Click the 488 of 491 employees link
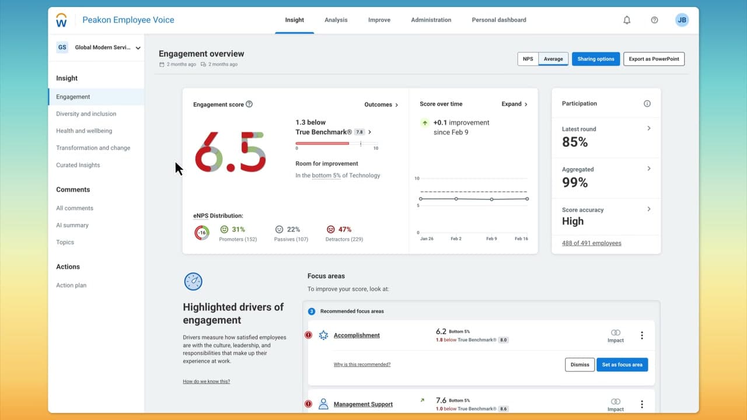Viewport: 747px width, 420px height. (x=592, y=243)
